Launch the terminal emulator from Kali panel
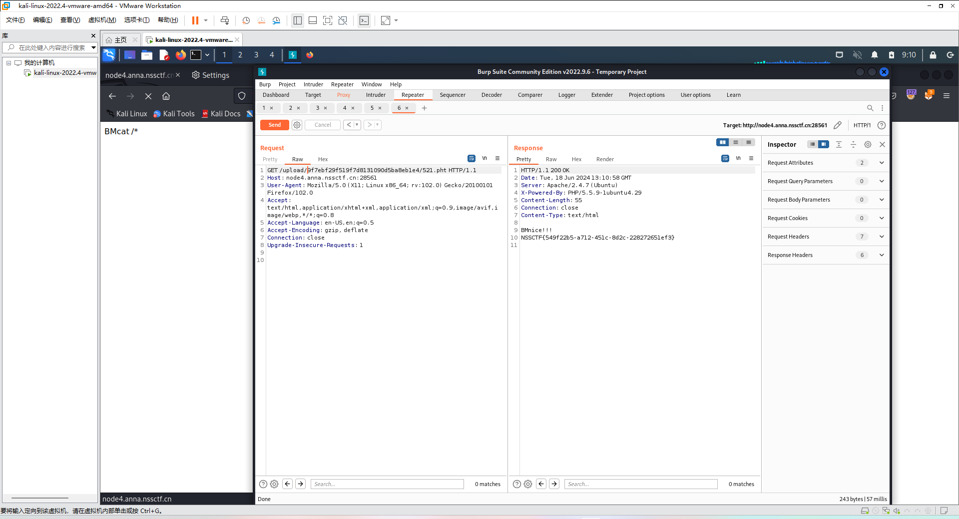Viewport: 959px width, 519px height. pos(196,55)
